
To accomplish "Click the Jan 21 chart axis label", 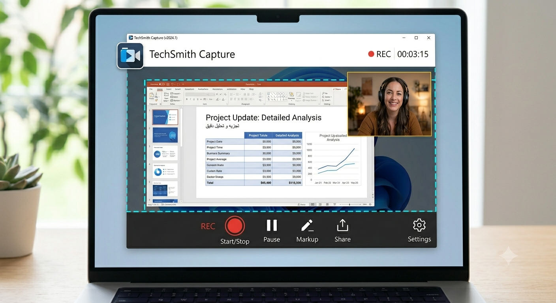I will point(318,183).
